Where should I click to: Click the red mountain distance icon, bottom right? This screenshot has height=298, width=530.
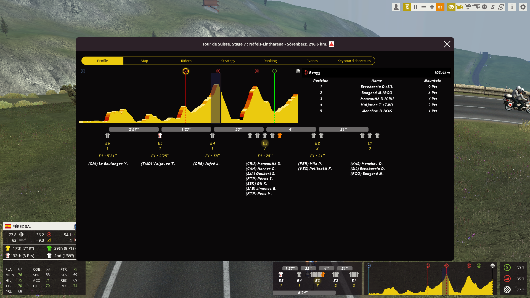point(507,279)
